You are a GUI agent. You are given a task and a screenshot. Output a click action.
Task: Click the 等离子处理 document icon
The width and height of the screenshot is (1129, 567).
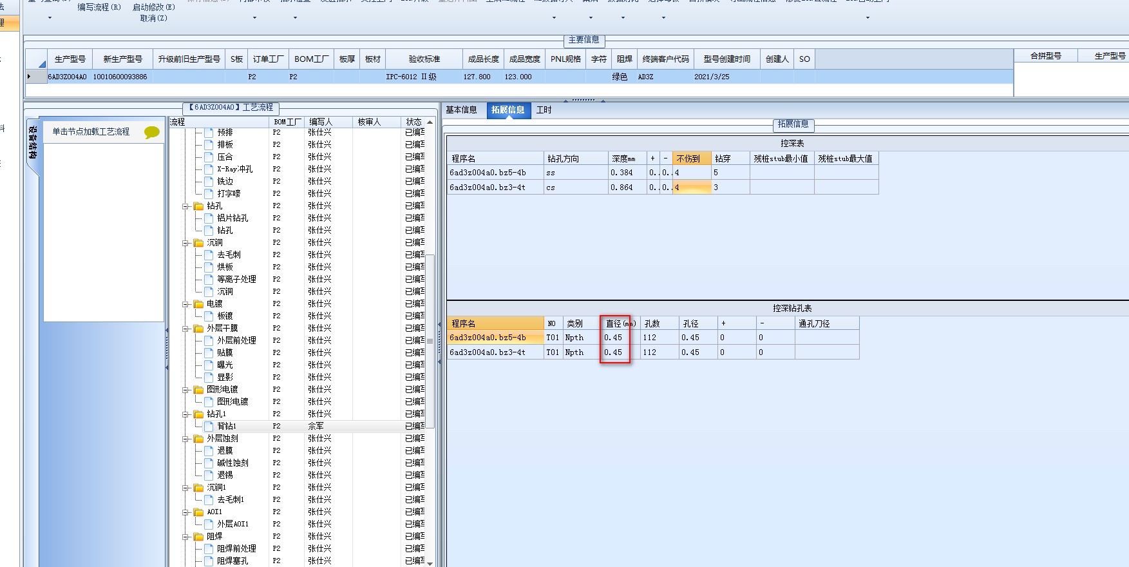pyautogui.click(x=209, y=279)
